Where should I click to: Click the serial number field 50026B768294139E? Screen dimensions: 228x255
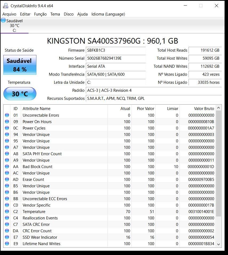tap(115, 58)
